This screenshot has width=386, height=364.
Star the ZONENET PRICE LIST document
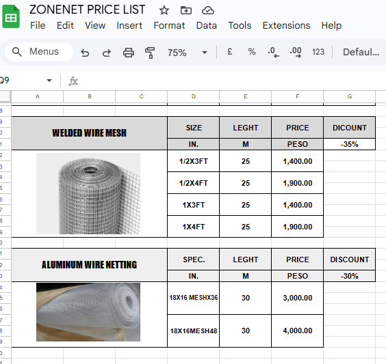tap(164, 10)
